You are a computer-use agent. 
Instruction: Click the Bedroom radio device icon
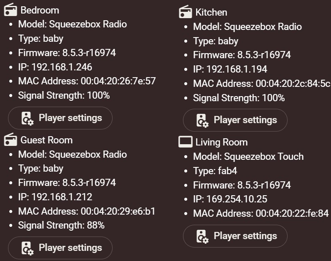pos(10,10)
